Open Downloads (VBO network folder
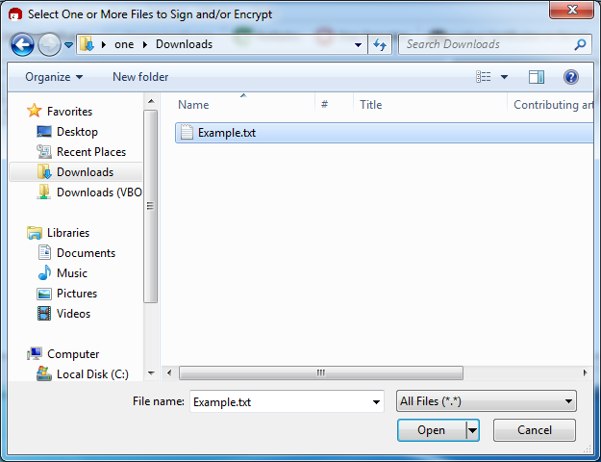 (x=99, y=192)
